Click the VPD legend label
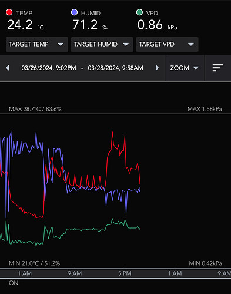The image size is (231, 294). tap(152, 13)
